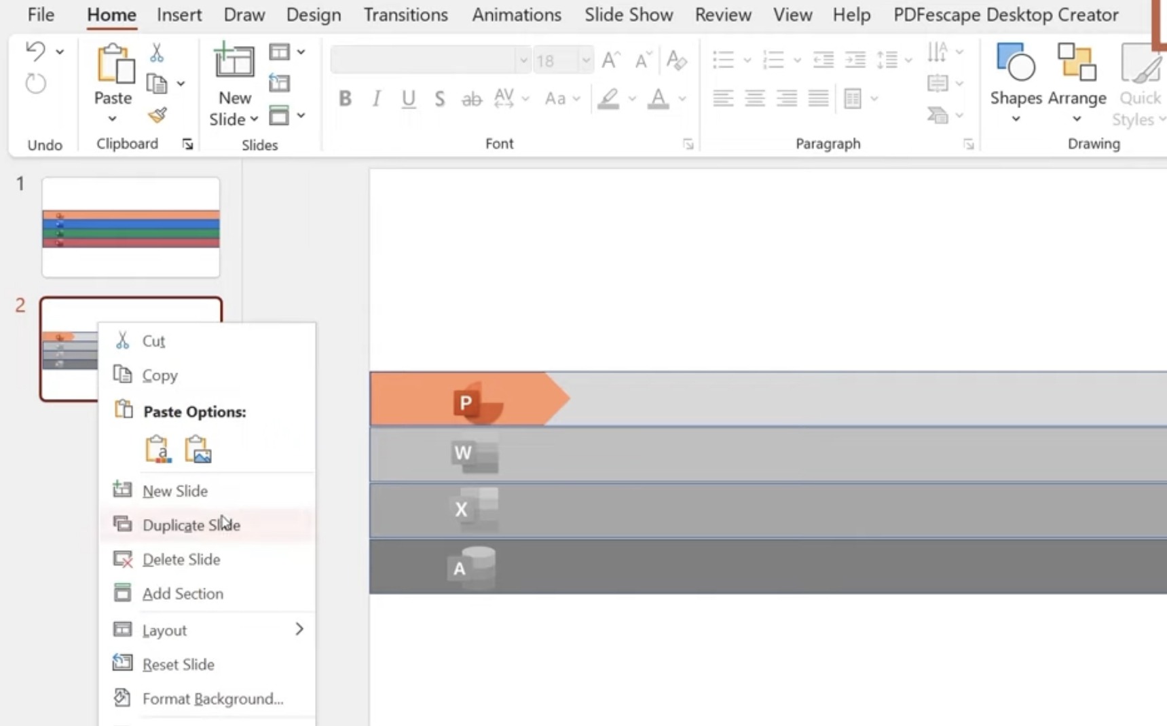Image resolution: width=1167 pixels, height=726 pixels.
Task: Click the Reset slide icon in ribbon
Action: click(279, 83)
